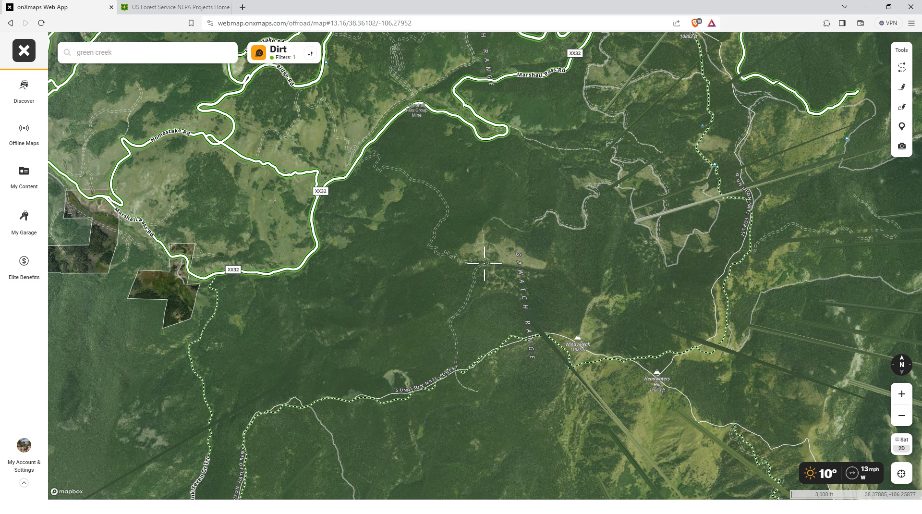Open My Garage

click(x=24, y=222)
